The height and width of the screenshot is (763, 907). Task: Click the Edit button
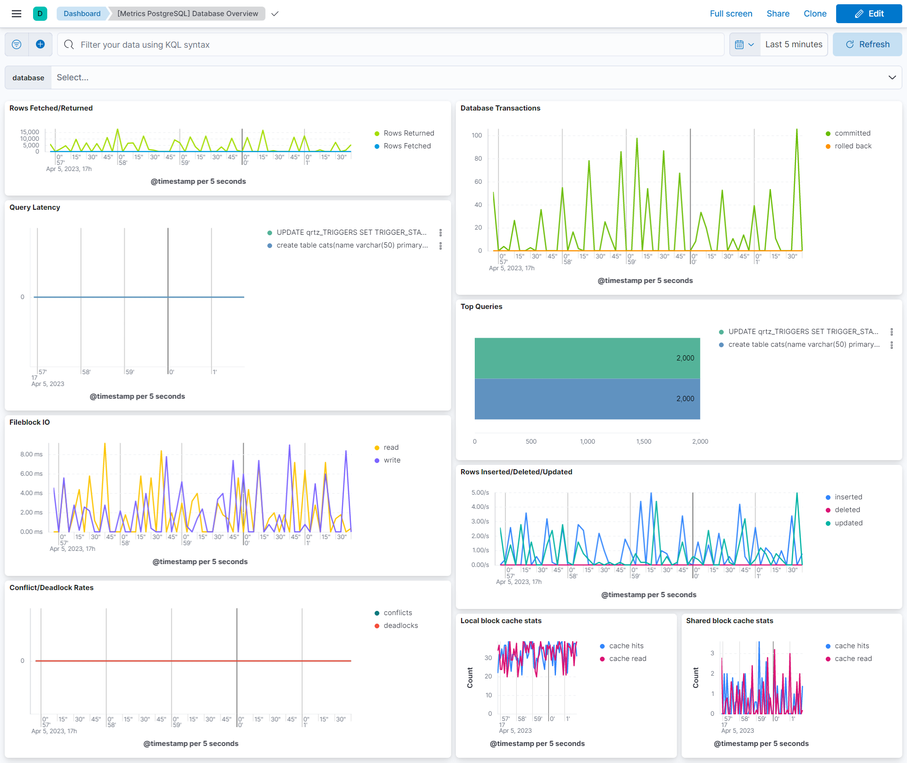[869, 14]
